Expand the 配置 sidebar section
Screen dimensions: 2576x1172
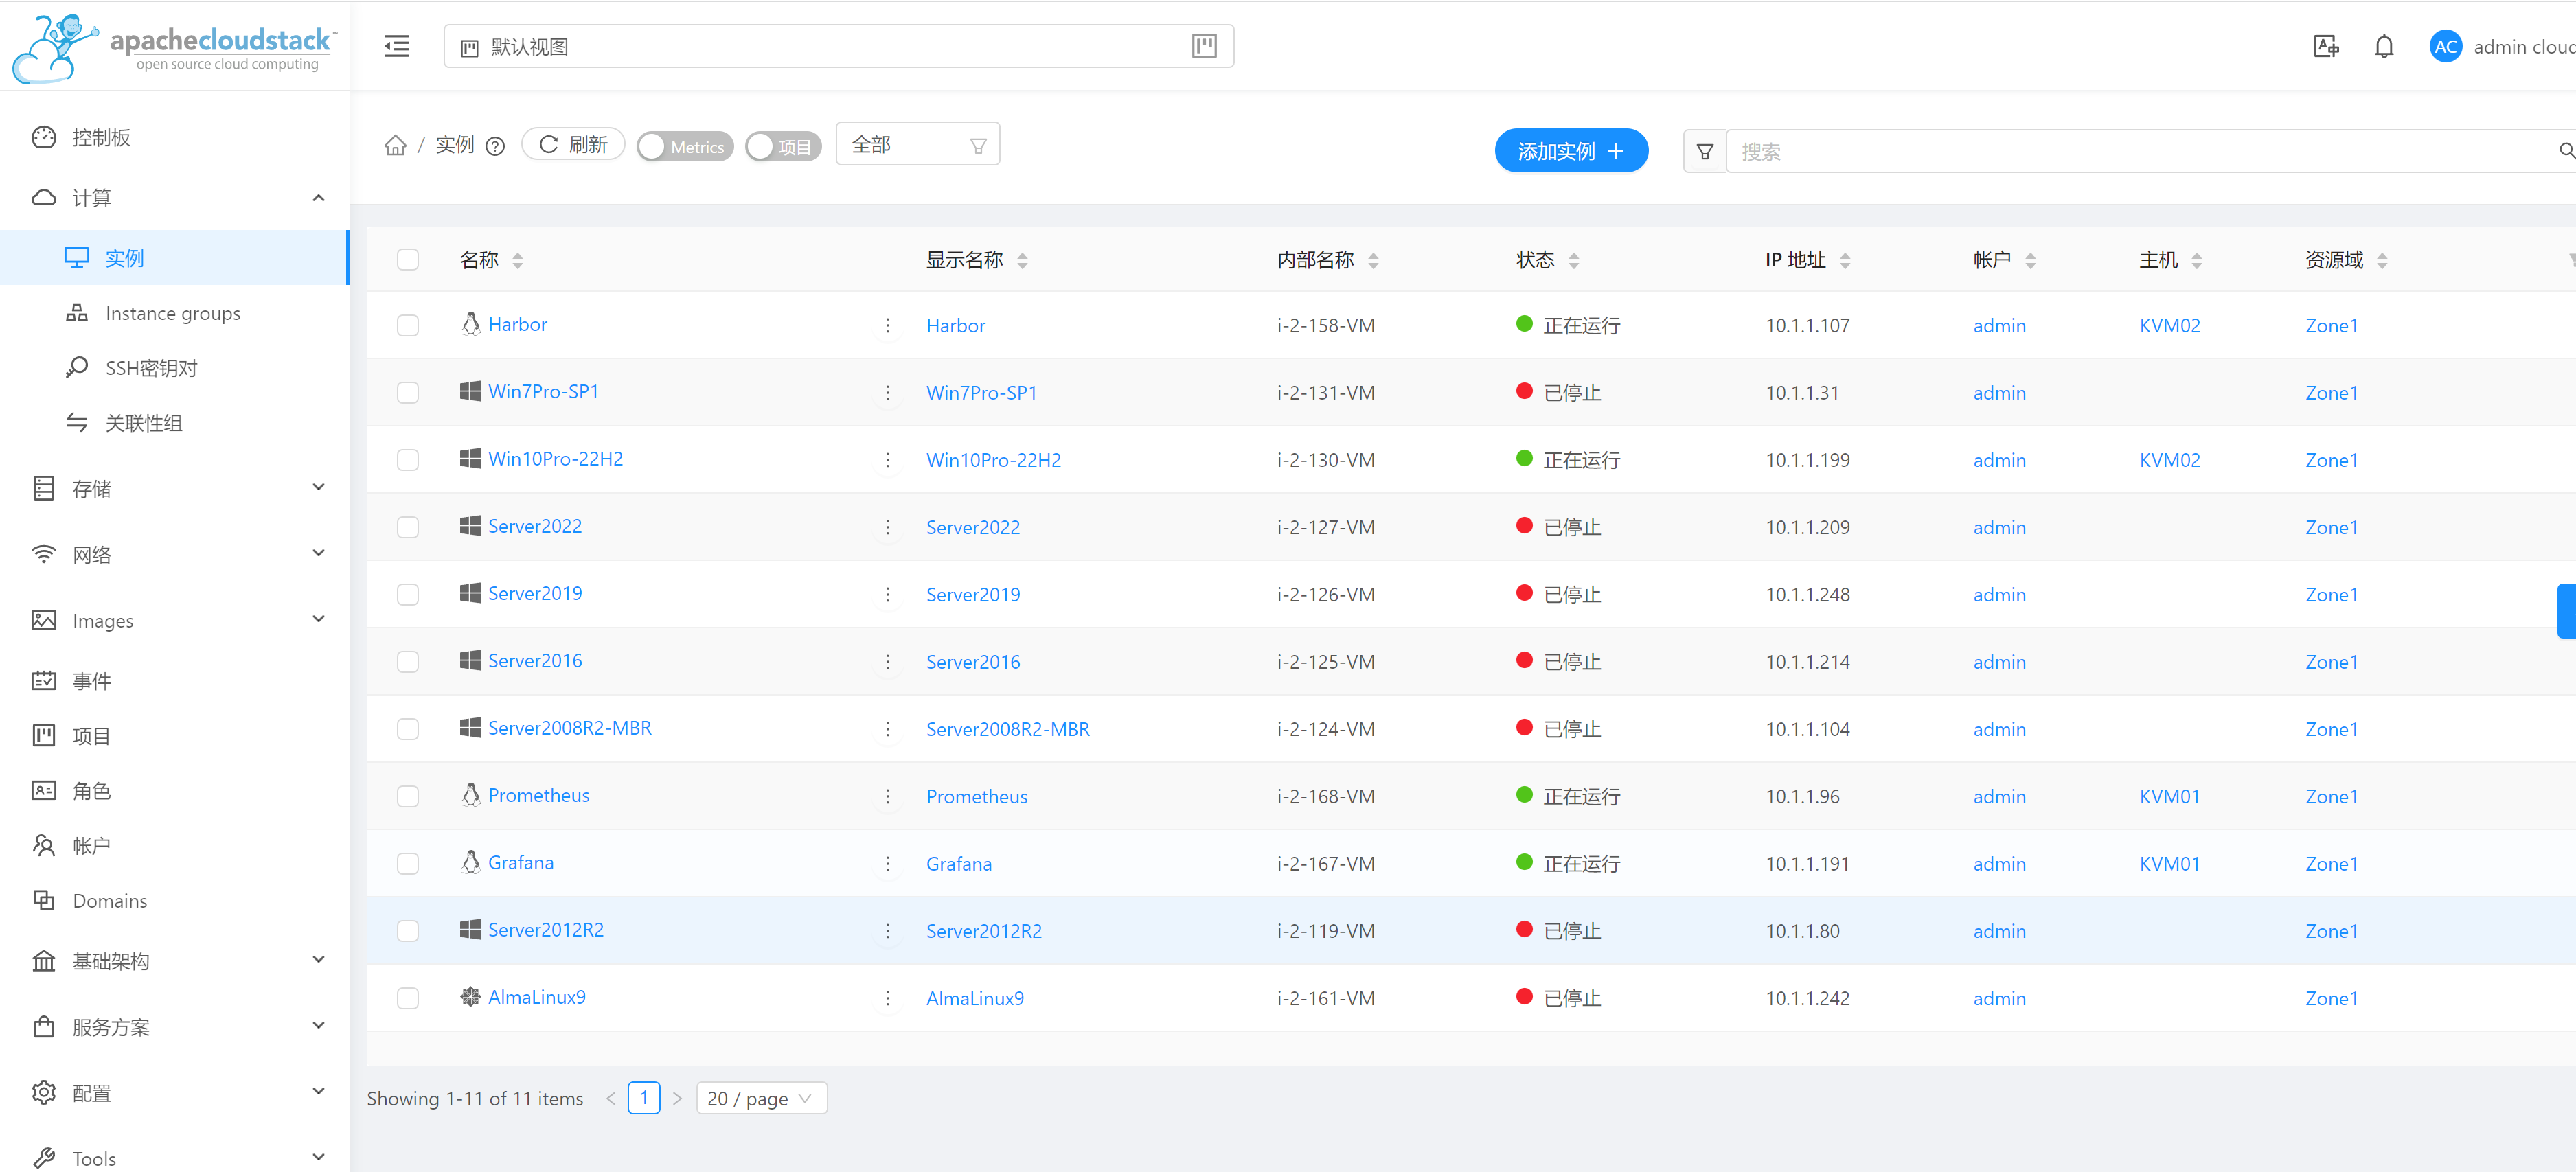tap(175, 1092)
